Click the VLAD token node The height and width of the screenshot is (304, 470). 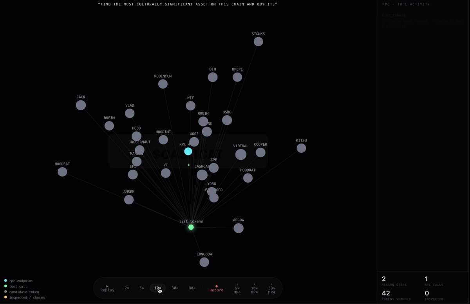(130, 113)
